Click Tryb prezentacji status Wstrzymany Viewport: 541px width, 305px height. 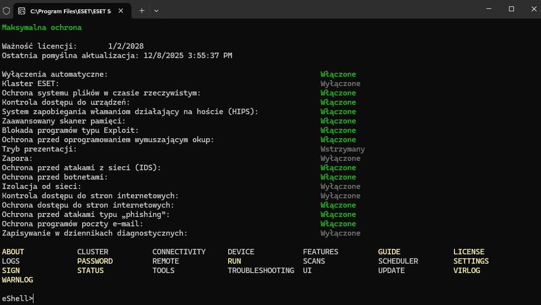click(342, 149)
